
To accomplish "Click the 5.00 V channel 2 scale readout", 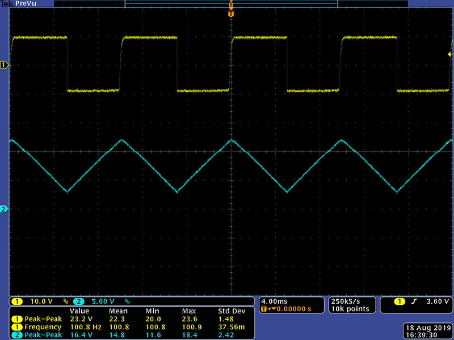I will tap(103, 301).
